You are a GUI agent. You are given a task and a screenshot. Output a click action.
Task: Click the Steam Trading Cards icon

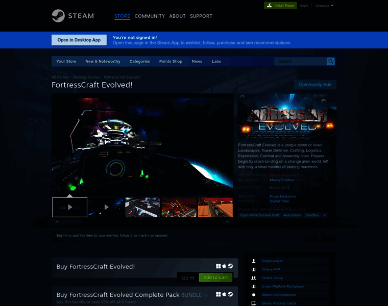coord(254,303)
